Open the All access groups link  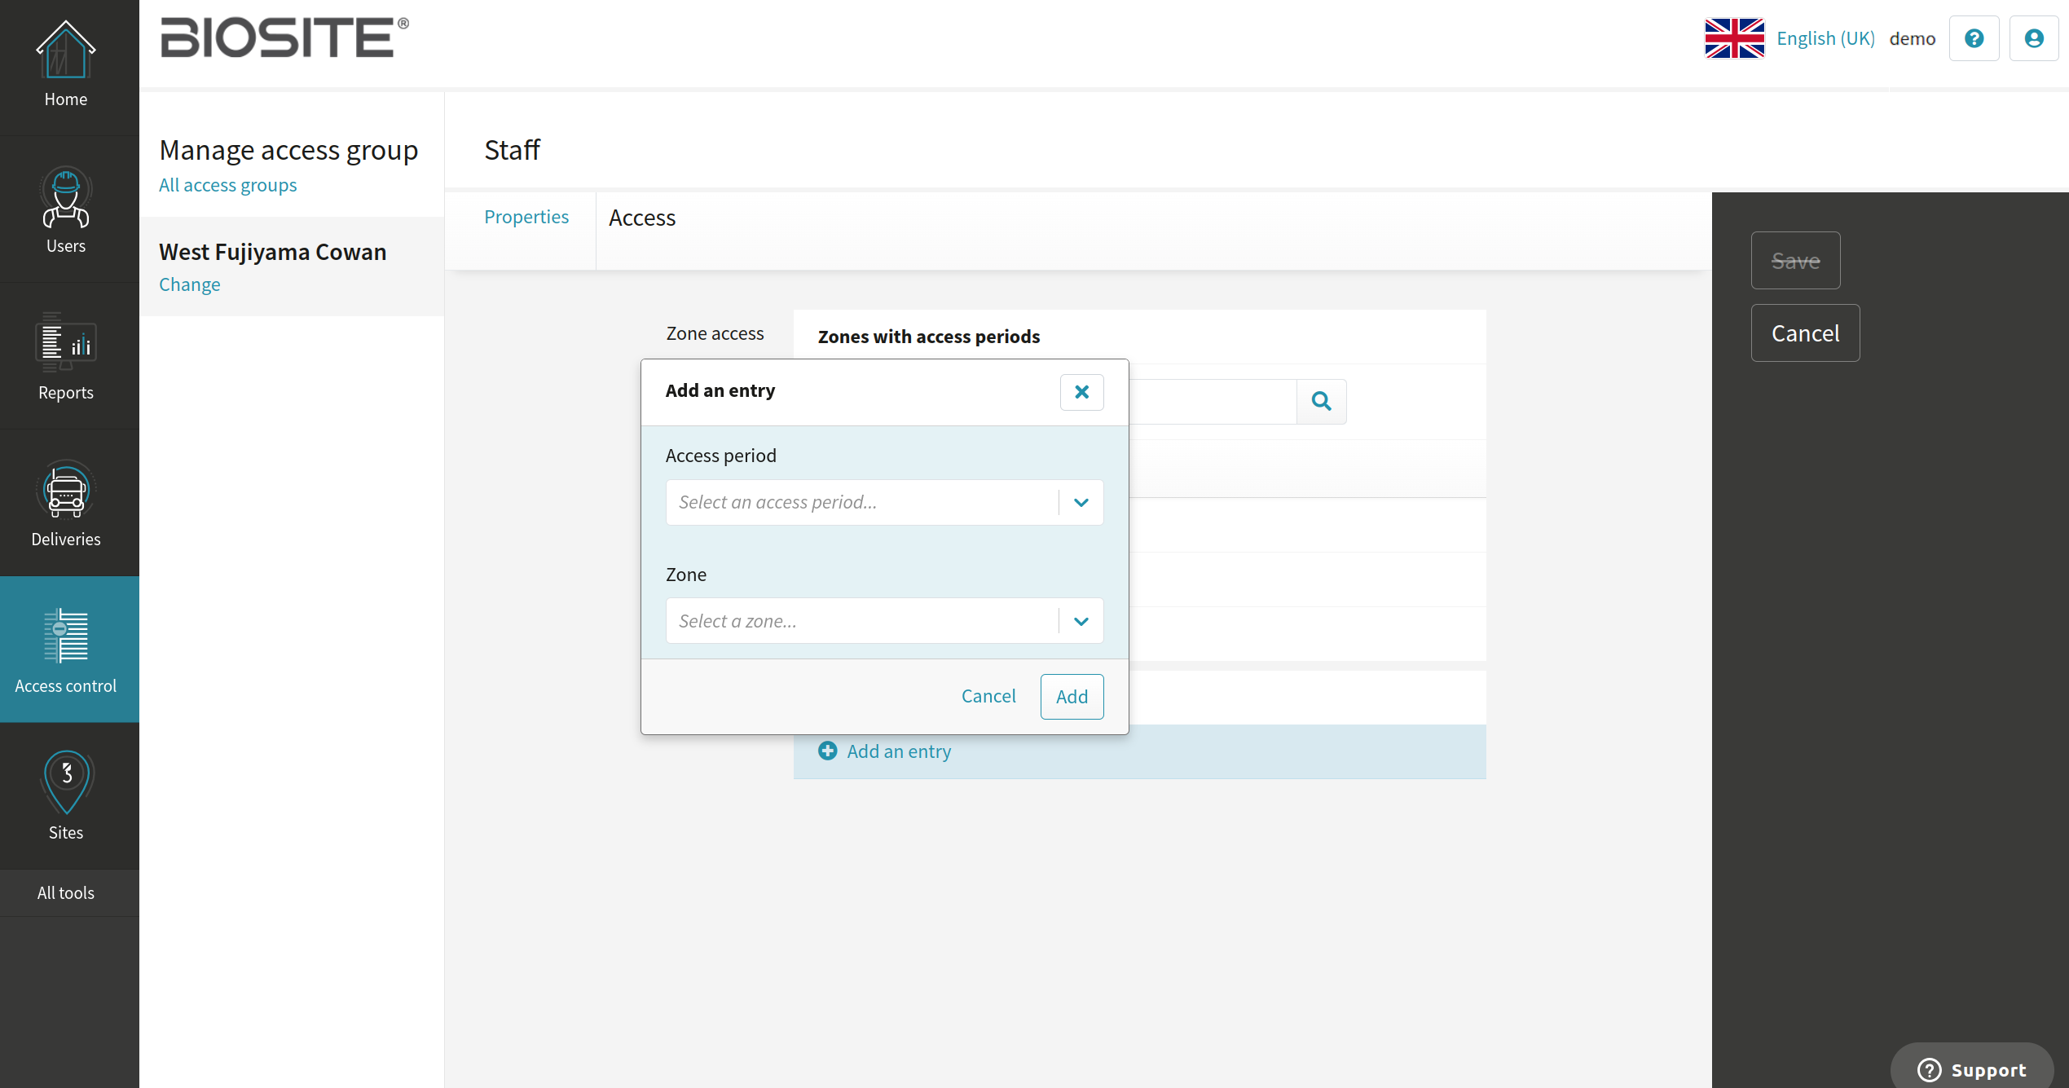(227, 185)
